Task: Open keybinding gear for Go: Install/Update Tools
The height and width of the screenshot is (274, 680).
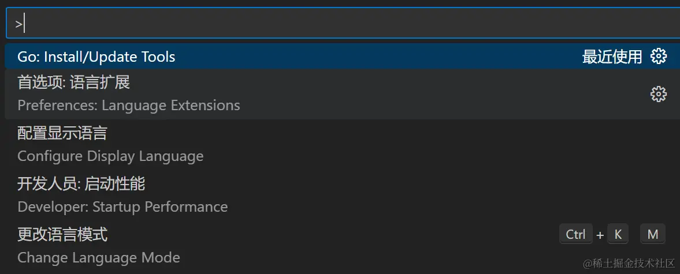Action: (658, 57)
